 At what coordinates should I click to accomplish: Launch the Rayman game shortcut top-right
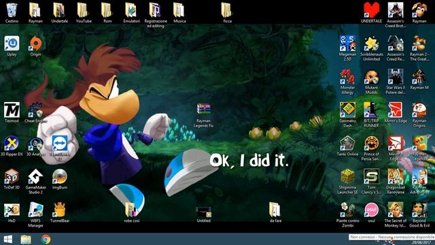click(x=419, y=10)
